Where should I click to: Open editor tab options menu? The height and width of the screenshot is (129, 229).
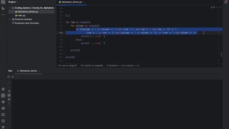tap(219, 2)
